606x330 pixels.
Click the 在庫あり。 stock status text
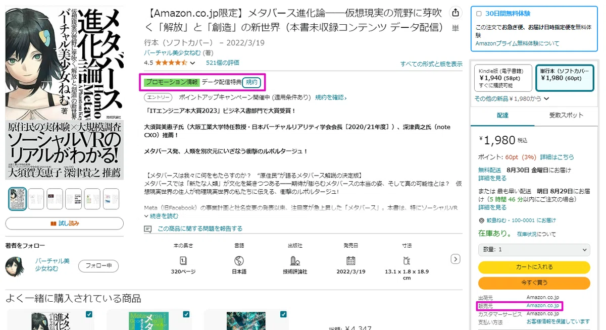click(x=495, y=234)
